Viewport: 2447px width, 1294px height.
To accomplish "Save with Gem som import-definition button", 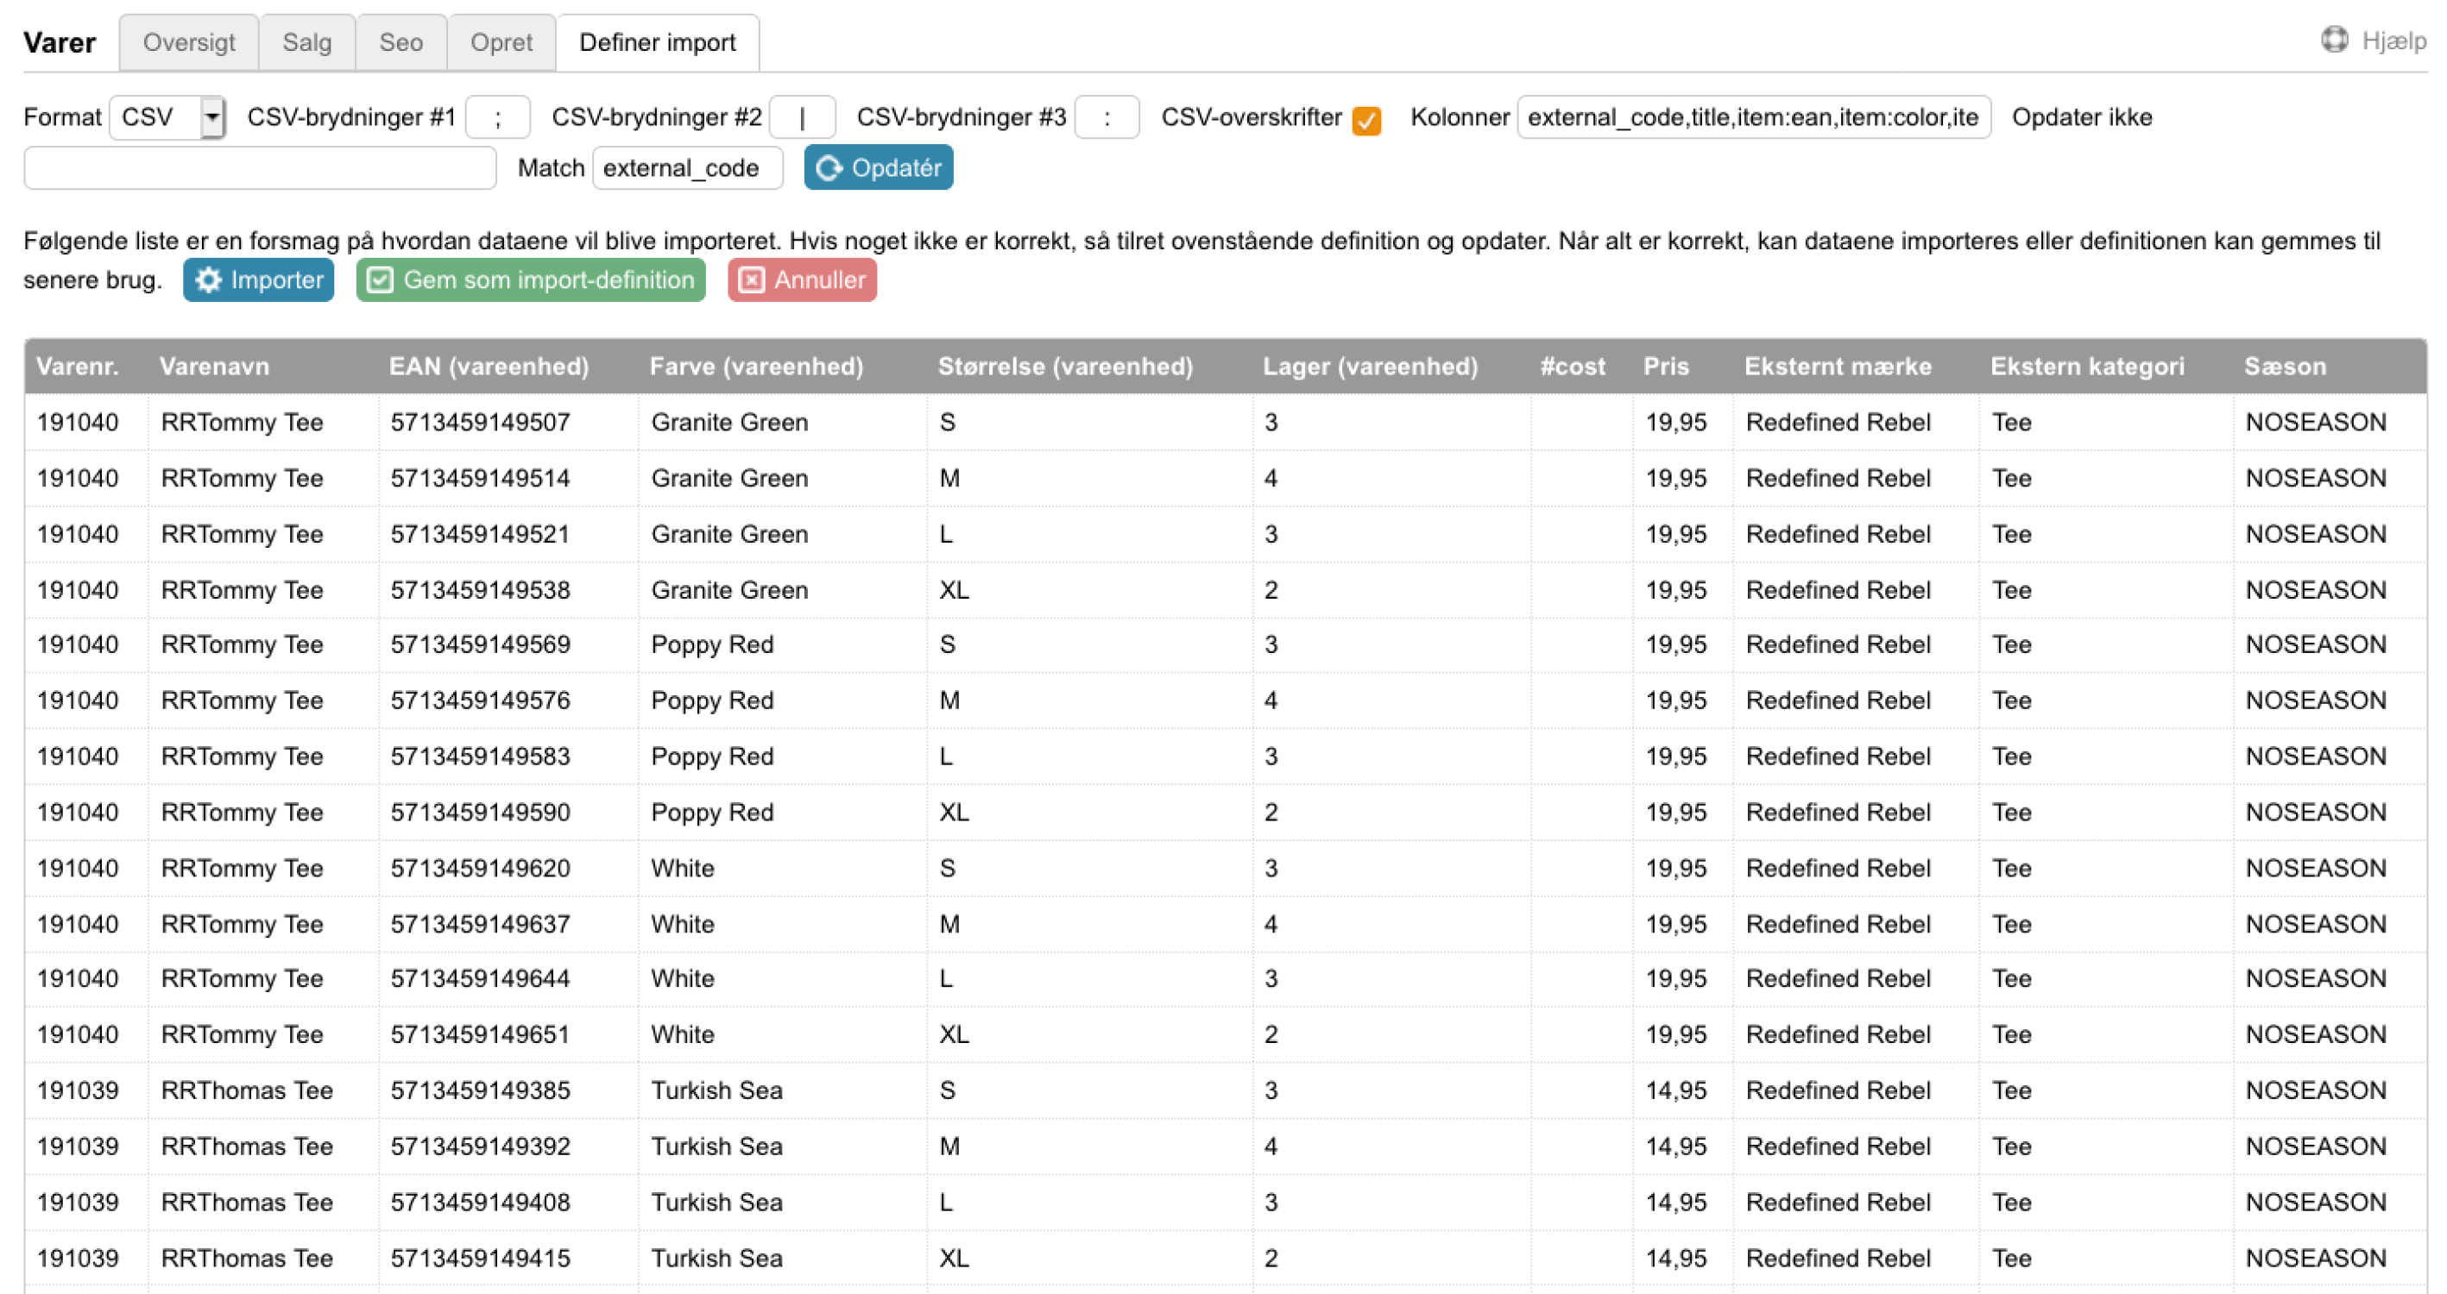I will (531, 280).
